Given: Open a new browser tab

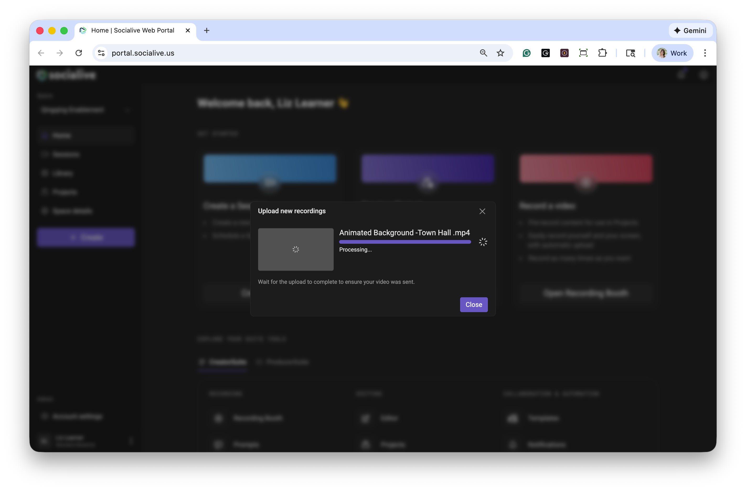Looking at the screenshot, I should [206, 30].
